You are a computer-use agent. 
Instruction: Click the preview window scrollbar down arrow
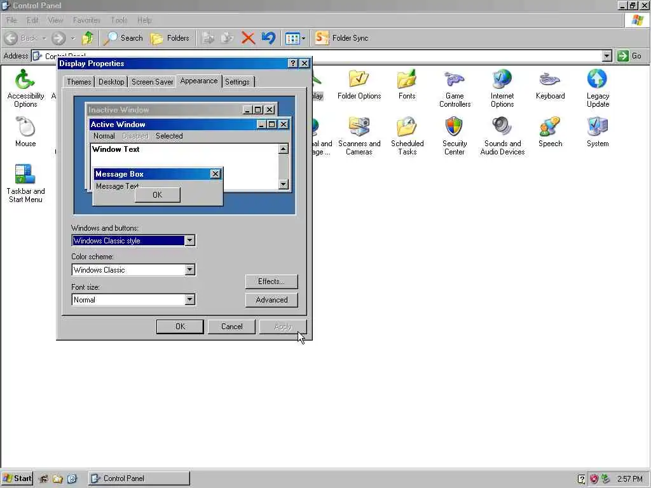pos(283,184)
